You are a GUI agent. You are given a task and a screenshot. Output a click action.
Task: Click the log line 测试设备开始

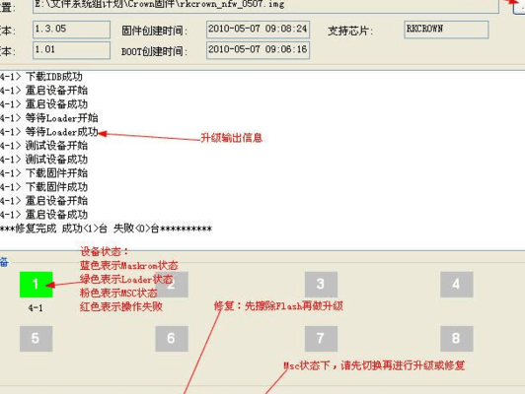tap(43, 146)
